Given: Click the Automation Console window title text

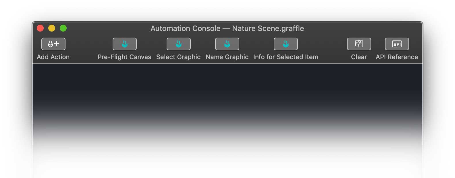Looking at the screenshot, I should coord(227,28).
